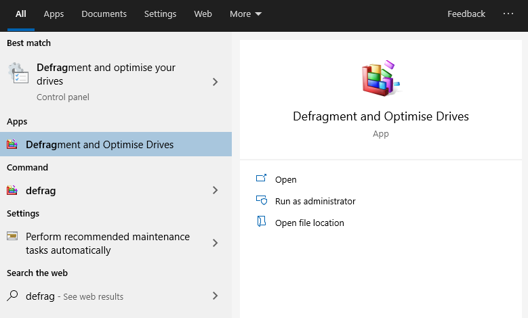Viewport: 528px width, 318px height.
Task: Switch to the Web search tab
Action: coord(203,14)
